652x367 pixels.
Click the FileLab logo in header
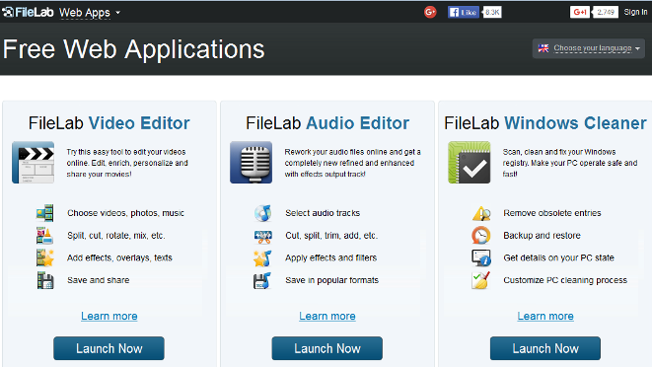(28, 12)
